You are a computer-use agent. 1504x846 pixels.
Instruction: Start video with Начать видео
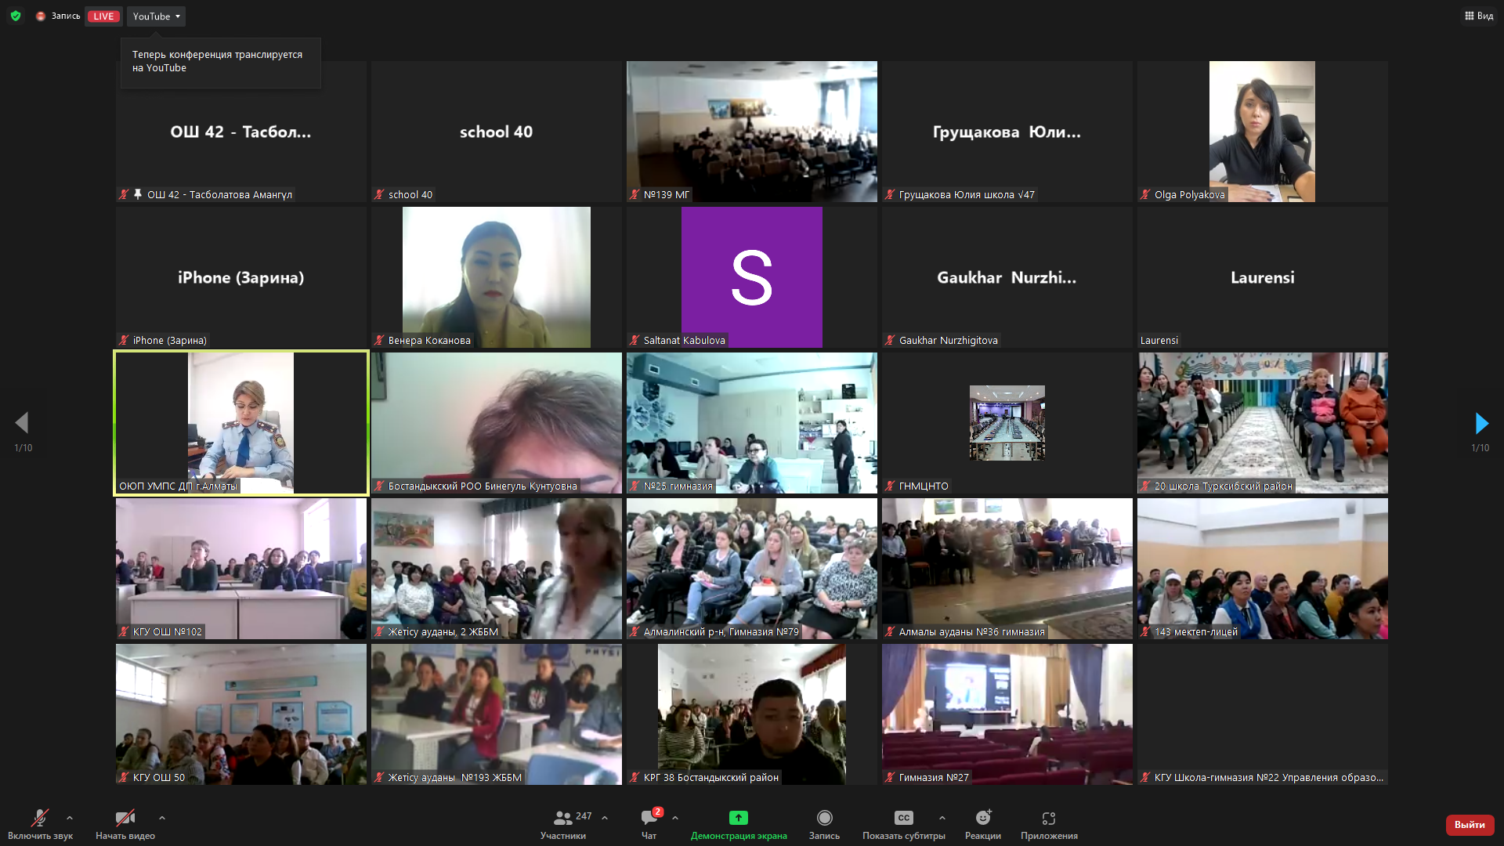pyautogui.click(x=125, y=818)
